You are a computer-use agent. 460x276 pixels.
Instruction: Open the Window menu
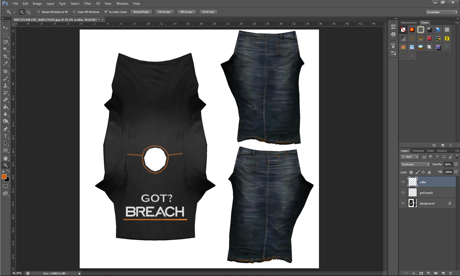(122, 4)
